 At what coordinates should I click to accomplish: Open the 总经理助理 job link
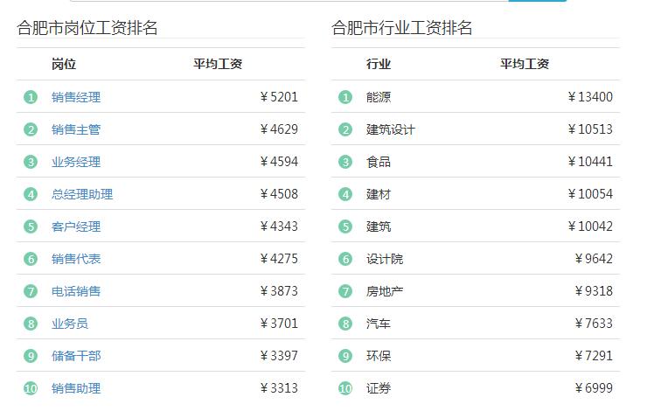(x=82, y=194)
